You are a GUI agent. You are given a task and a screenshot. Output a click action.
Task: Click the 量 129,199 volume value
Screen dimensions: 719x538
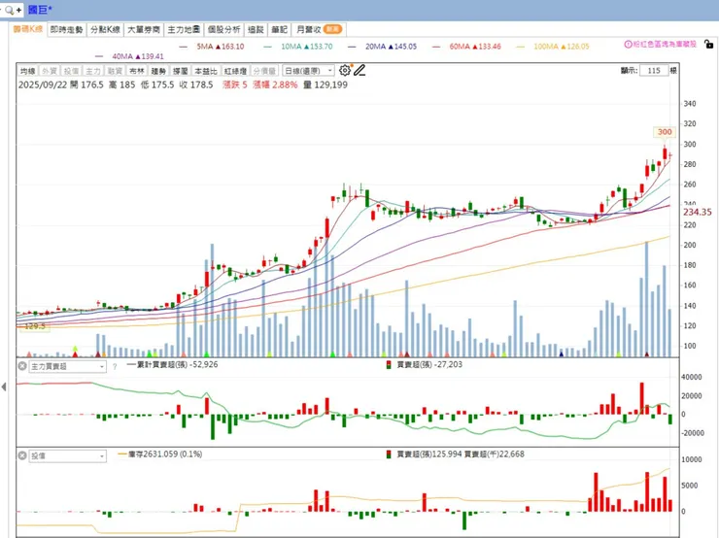coord(325,84)
